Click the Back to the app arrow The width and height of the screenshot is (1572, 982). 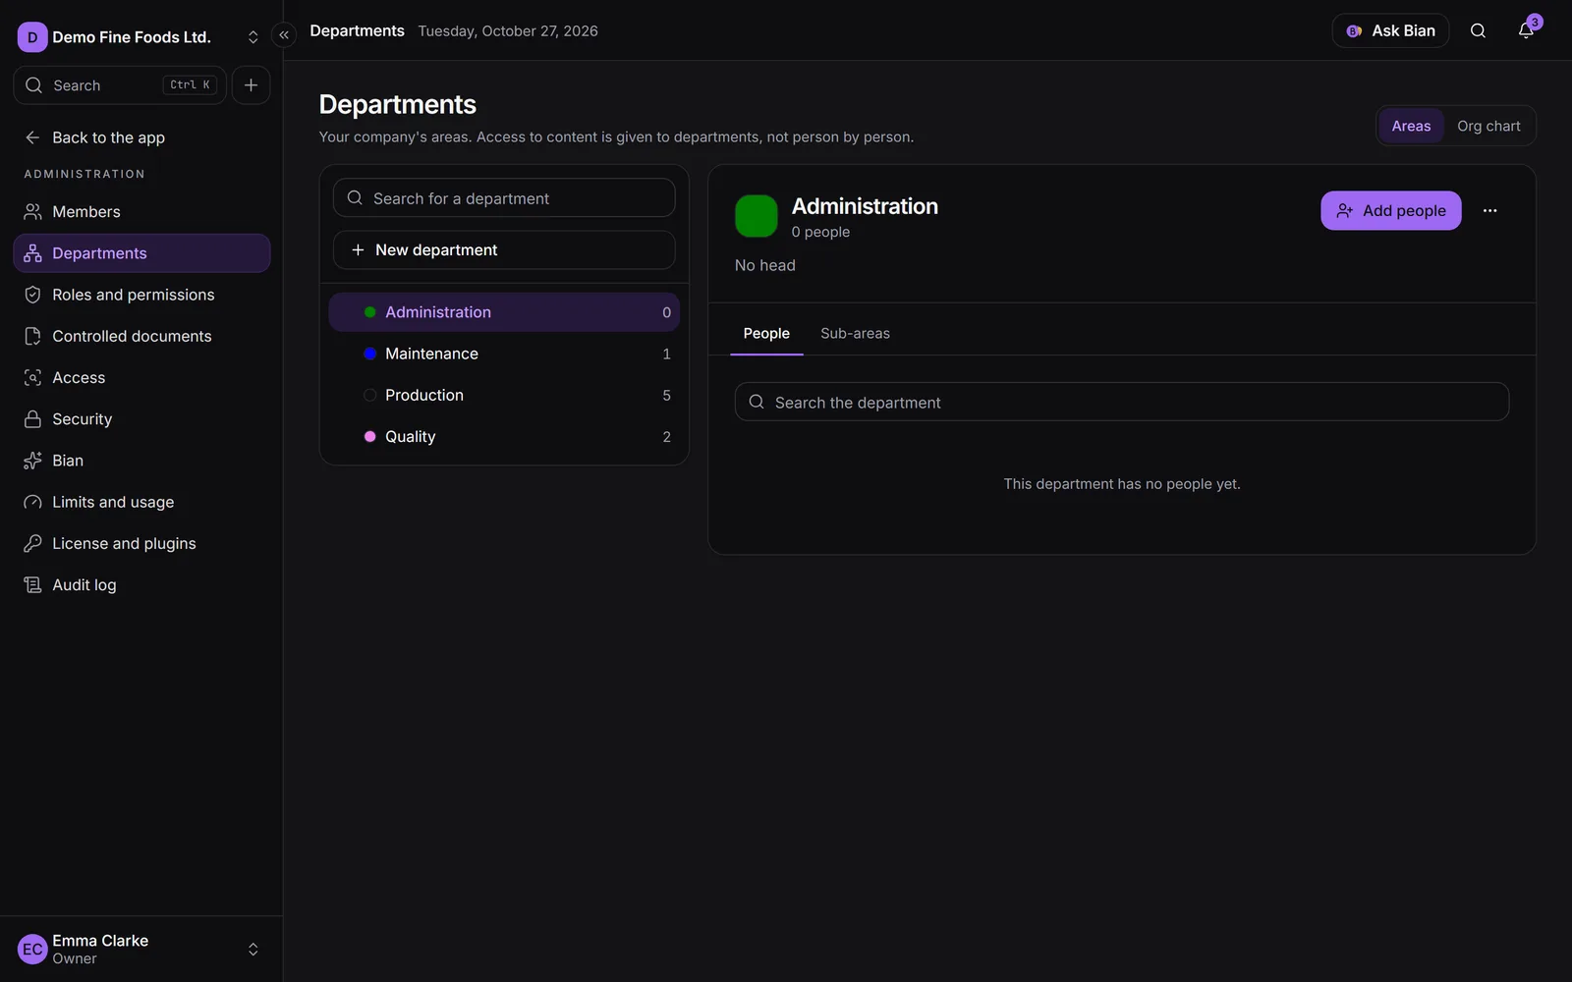(32, 137)
